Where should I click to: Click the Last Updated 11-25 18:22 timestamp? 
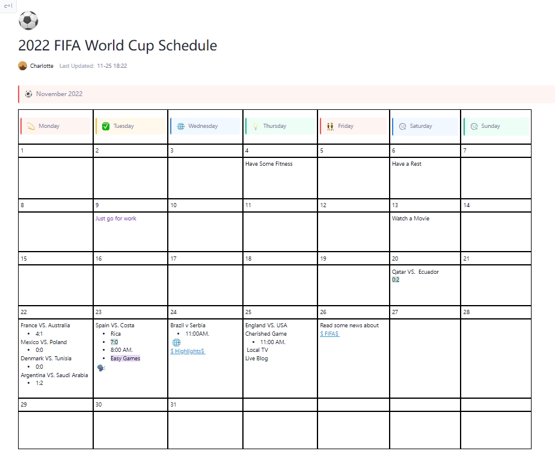(93, 65)
